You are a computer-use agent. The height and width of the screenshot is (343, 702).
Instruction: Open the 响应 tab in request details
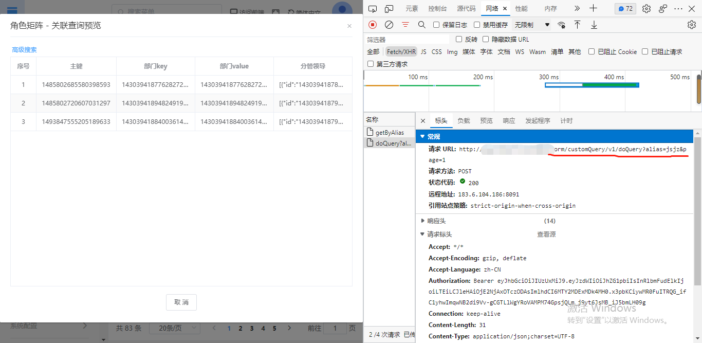coord(509,121)
